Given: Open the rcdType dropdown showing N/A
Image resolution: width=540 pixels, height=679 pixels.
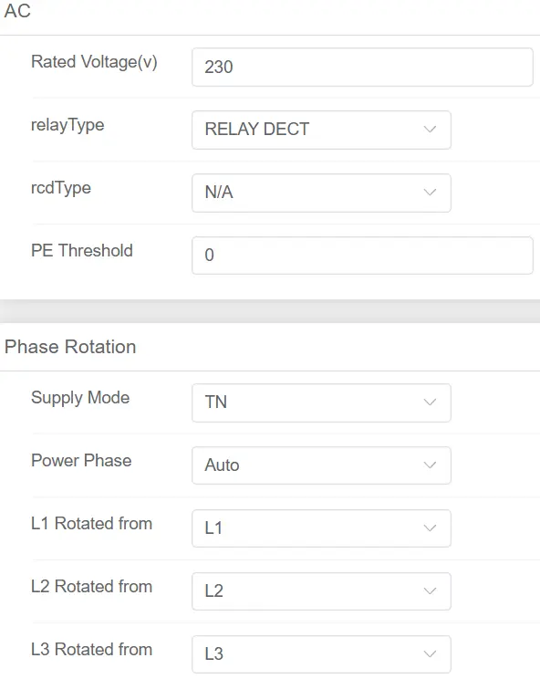Looking at the screenshot, I should click(321, 193).
